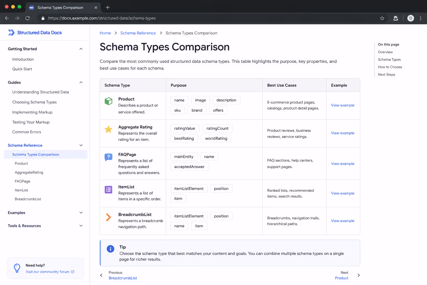Jump to How to Choose section

tap(390, 67)
